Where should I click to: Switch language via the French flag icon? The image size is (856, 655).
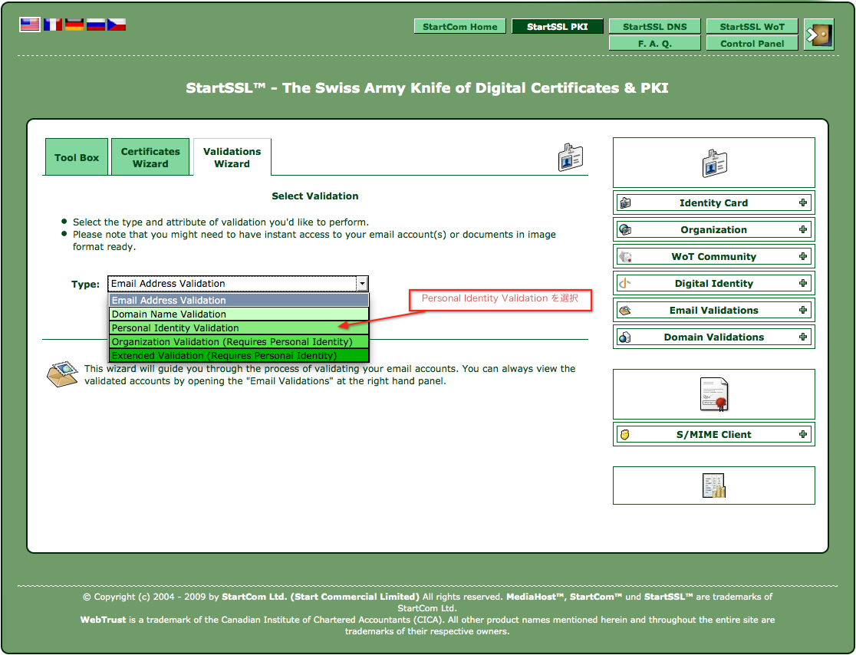(x=52, y=25)
